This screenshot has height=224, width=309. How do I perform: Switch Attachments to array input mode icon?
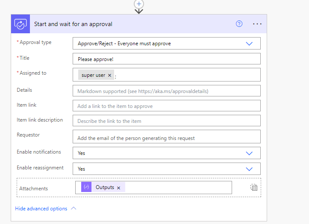point(254,187)
